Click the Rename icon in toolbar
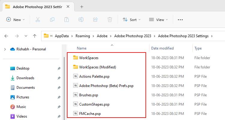 pyautogui.click(x=81, y=19)
